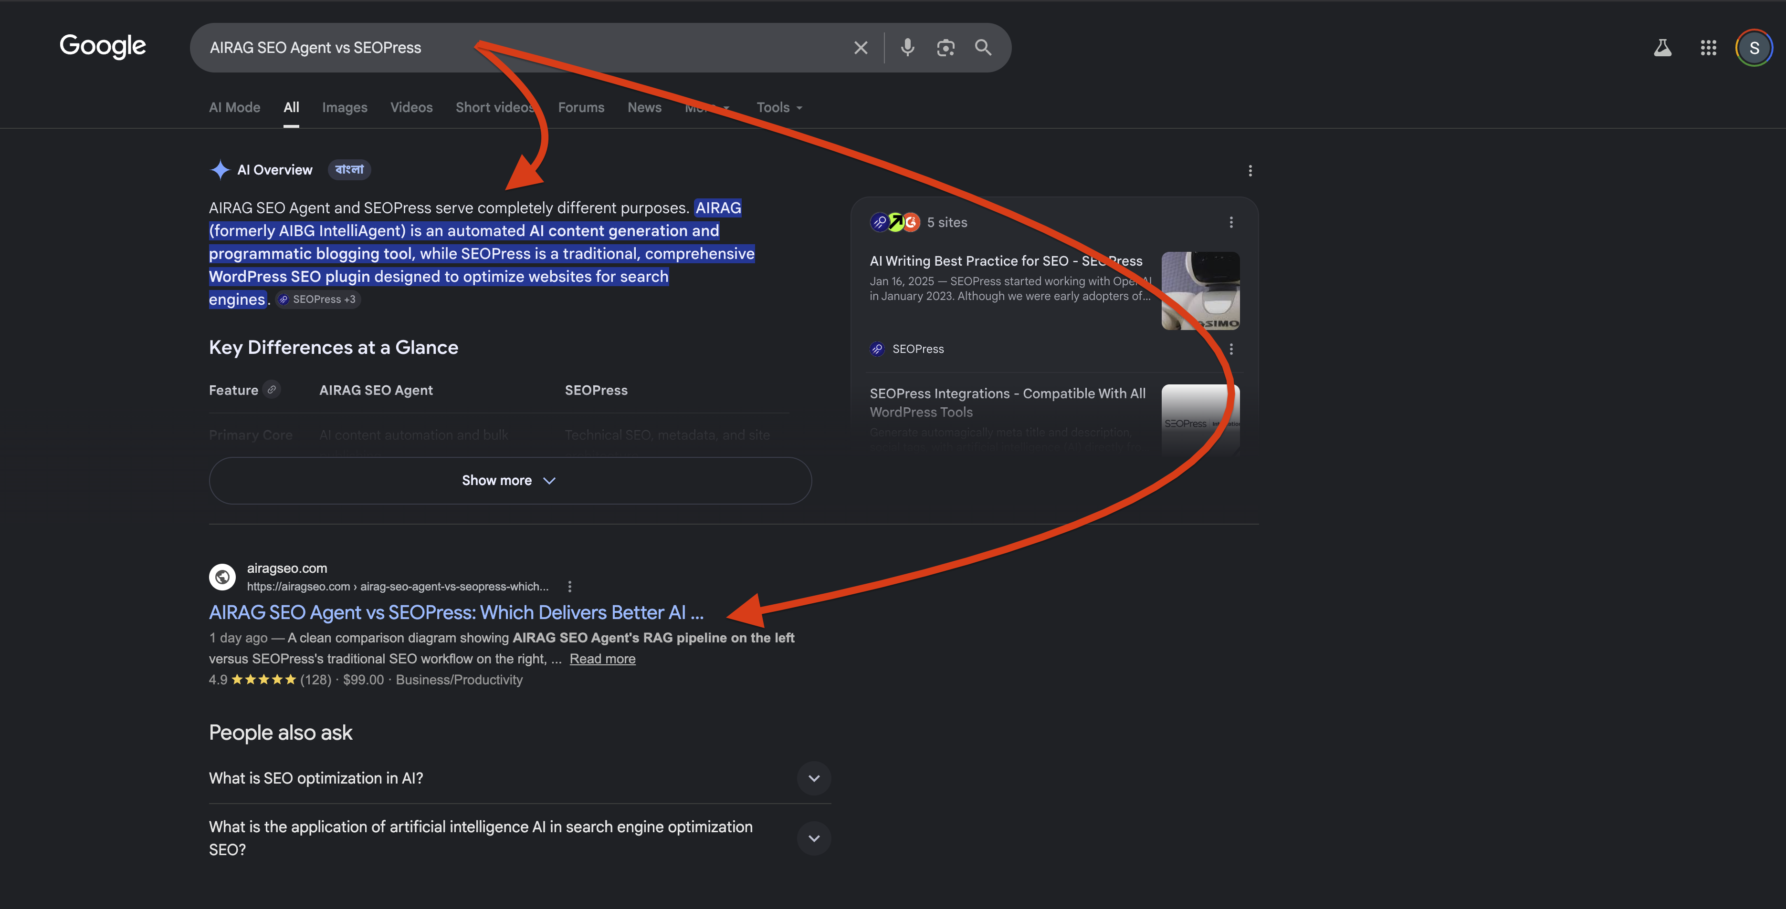1786x909 pixels.
Task: Start voice search with the microphone icon
Action: 908,48
